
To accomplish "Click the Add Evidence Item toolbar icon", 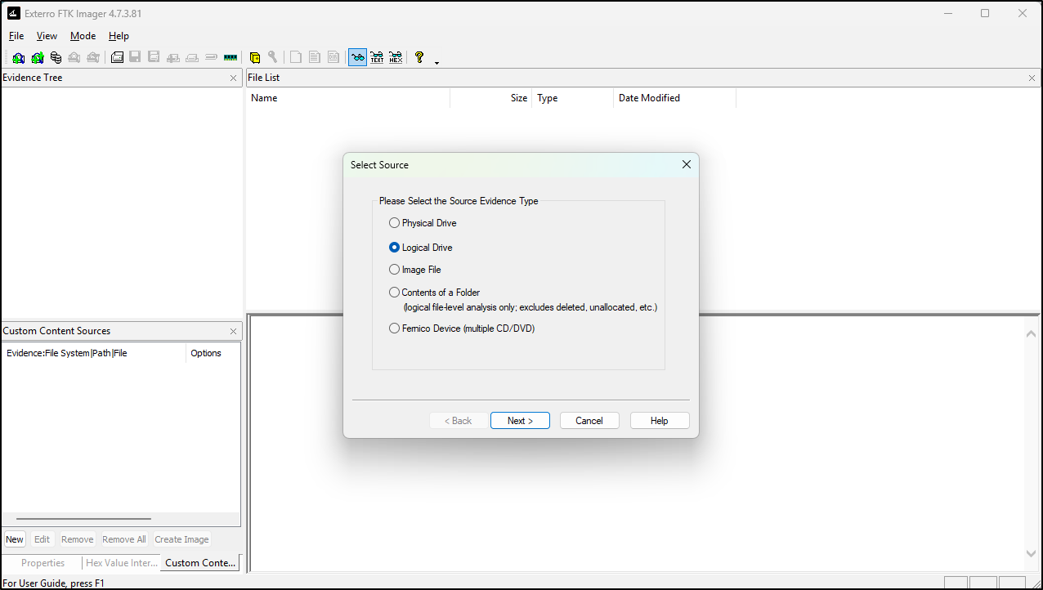I will 18,57.
